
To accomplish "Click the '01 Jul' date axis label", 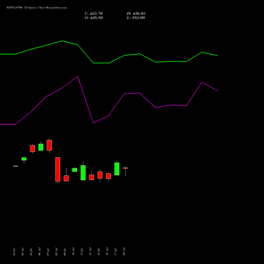I will coord(14,252).
